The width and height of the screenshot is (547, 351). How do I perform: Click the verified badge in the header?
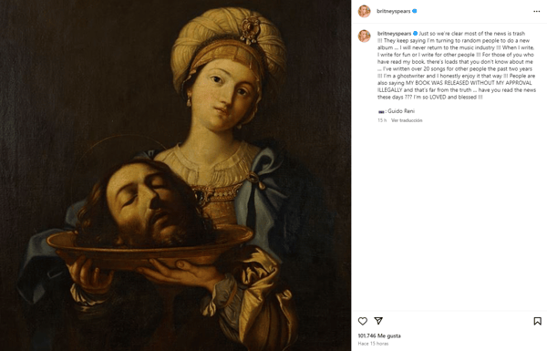tap(415, 11)
